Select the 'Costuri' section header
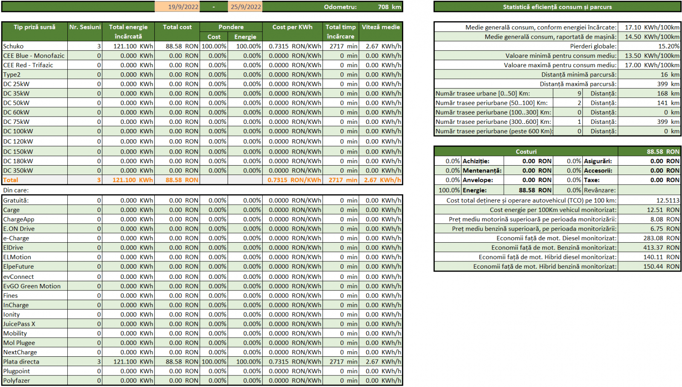This screenshot has width=682, height=387. coord(526,152)
